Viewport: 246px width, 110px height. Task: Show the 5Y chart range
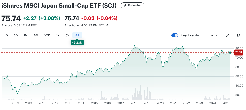tap(67, 35)
